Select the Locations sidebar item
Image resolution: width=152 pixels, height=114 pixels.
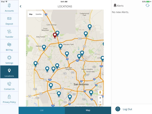point(9,72)
